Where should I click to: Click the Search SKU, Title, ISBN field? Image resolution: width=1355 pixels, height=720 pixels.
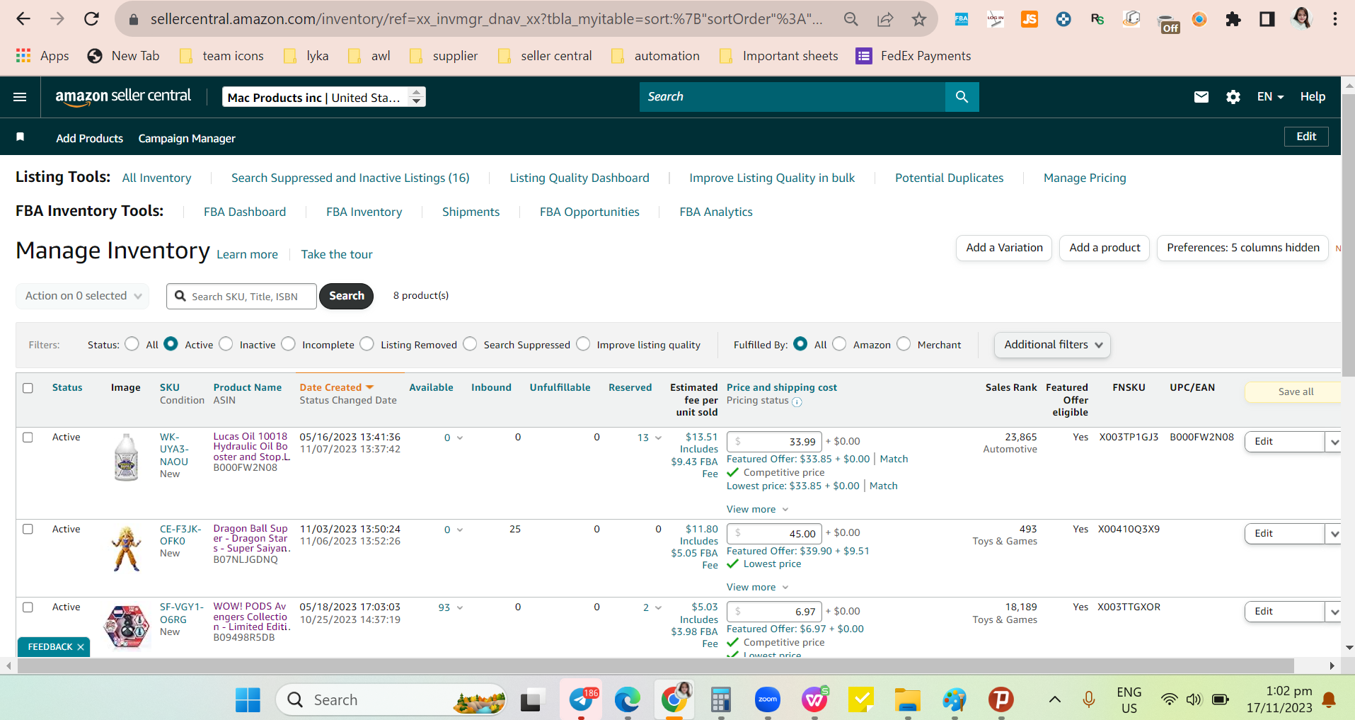[x=242, y=297]
